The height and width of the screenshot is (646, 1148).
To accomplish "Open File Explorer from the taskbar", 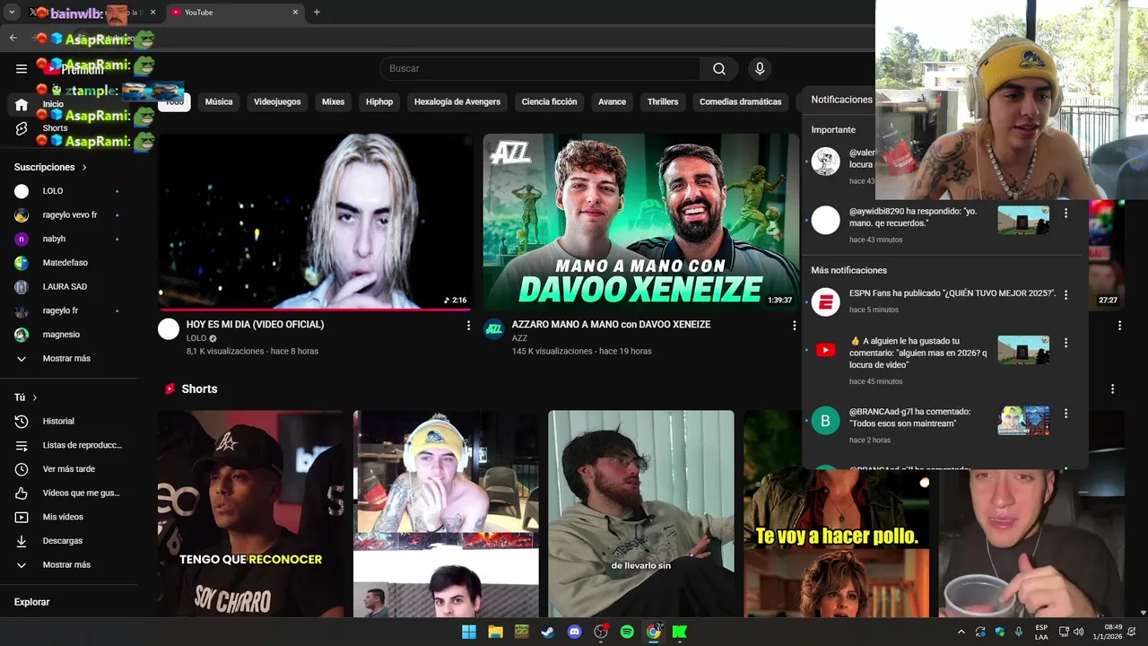I will [x=495, y=632].
